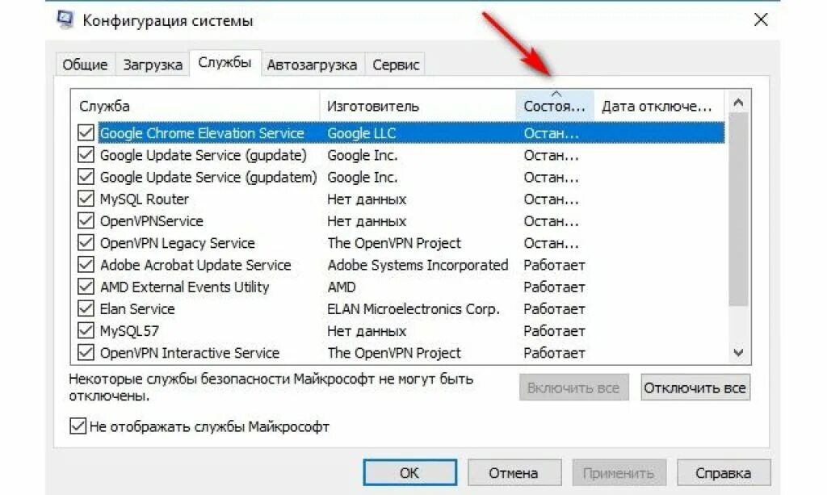Close the Конфигурация системы window
This screenshot has width=827, height=495.
pos(761,20)
